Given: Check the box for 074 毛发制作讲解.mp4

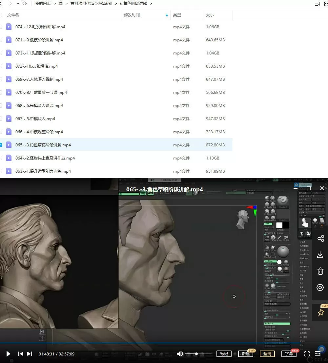Looking at the screenshot, I should 1,27.
